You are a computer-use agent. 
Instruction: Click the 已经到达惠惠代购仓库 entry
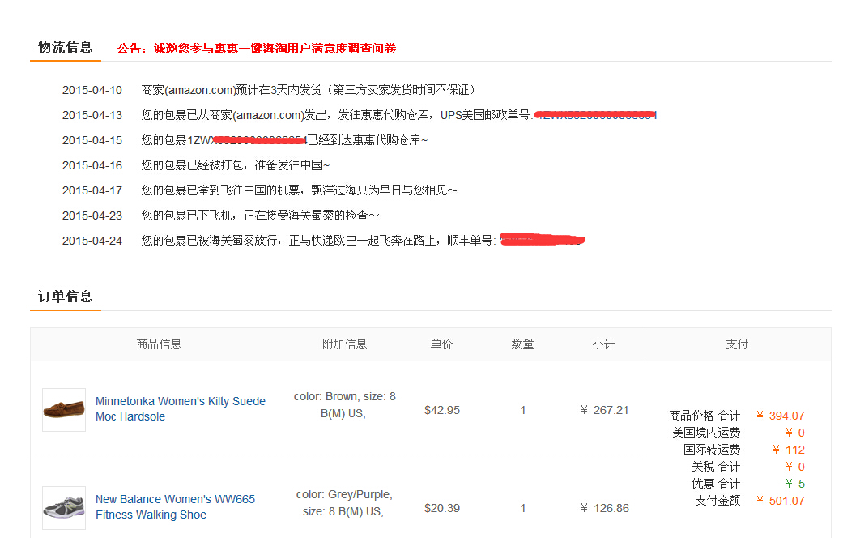tap(284, 140)
